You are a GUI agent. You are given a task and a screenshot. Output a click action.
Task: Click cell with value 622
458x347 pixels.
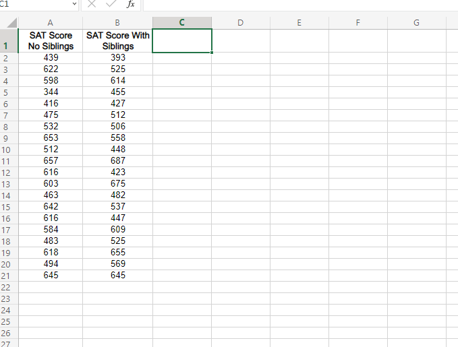(51, 69)
